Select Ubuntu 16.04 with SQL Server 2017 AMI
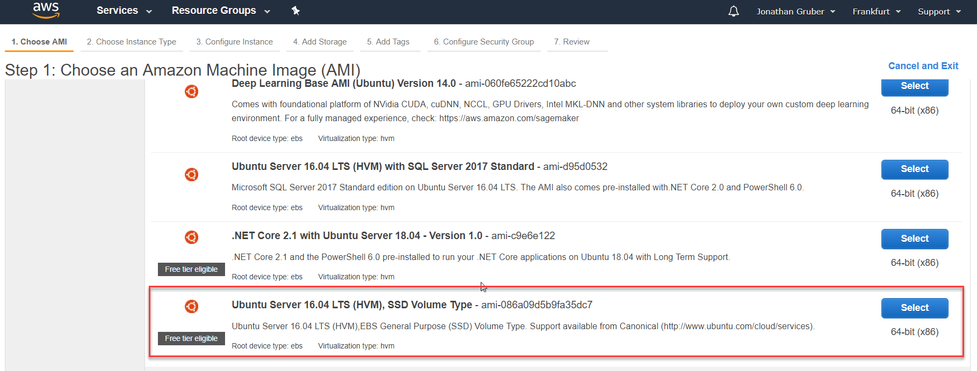 point(915,169)
